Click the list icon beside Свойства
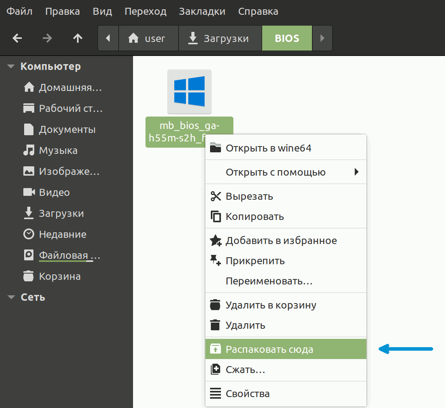This screenshot has width=445, height=408. pyautogui.click(x=215, y=393)
